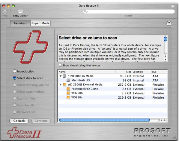Click the yellow minimize window button
The width and height of the screenshot is (179, 141).
click(x=9, y=6)
